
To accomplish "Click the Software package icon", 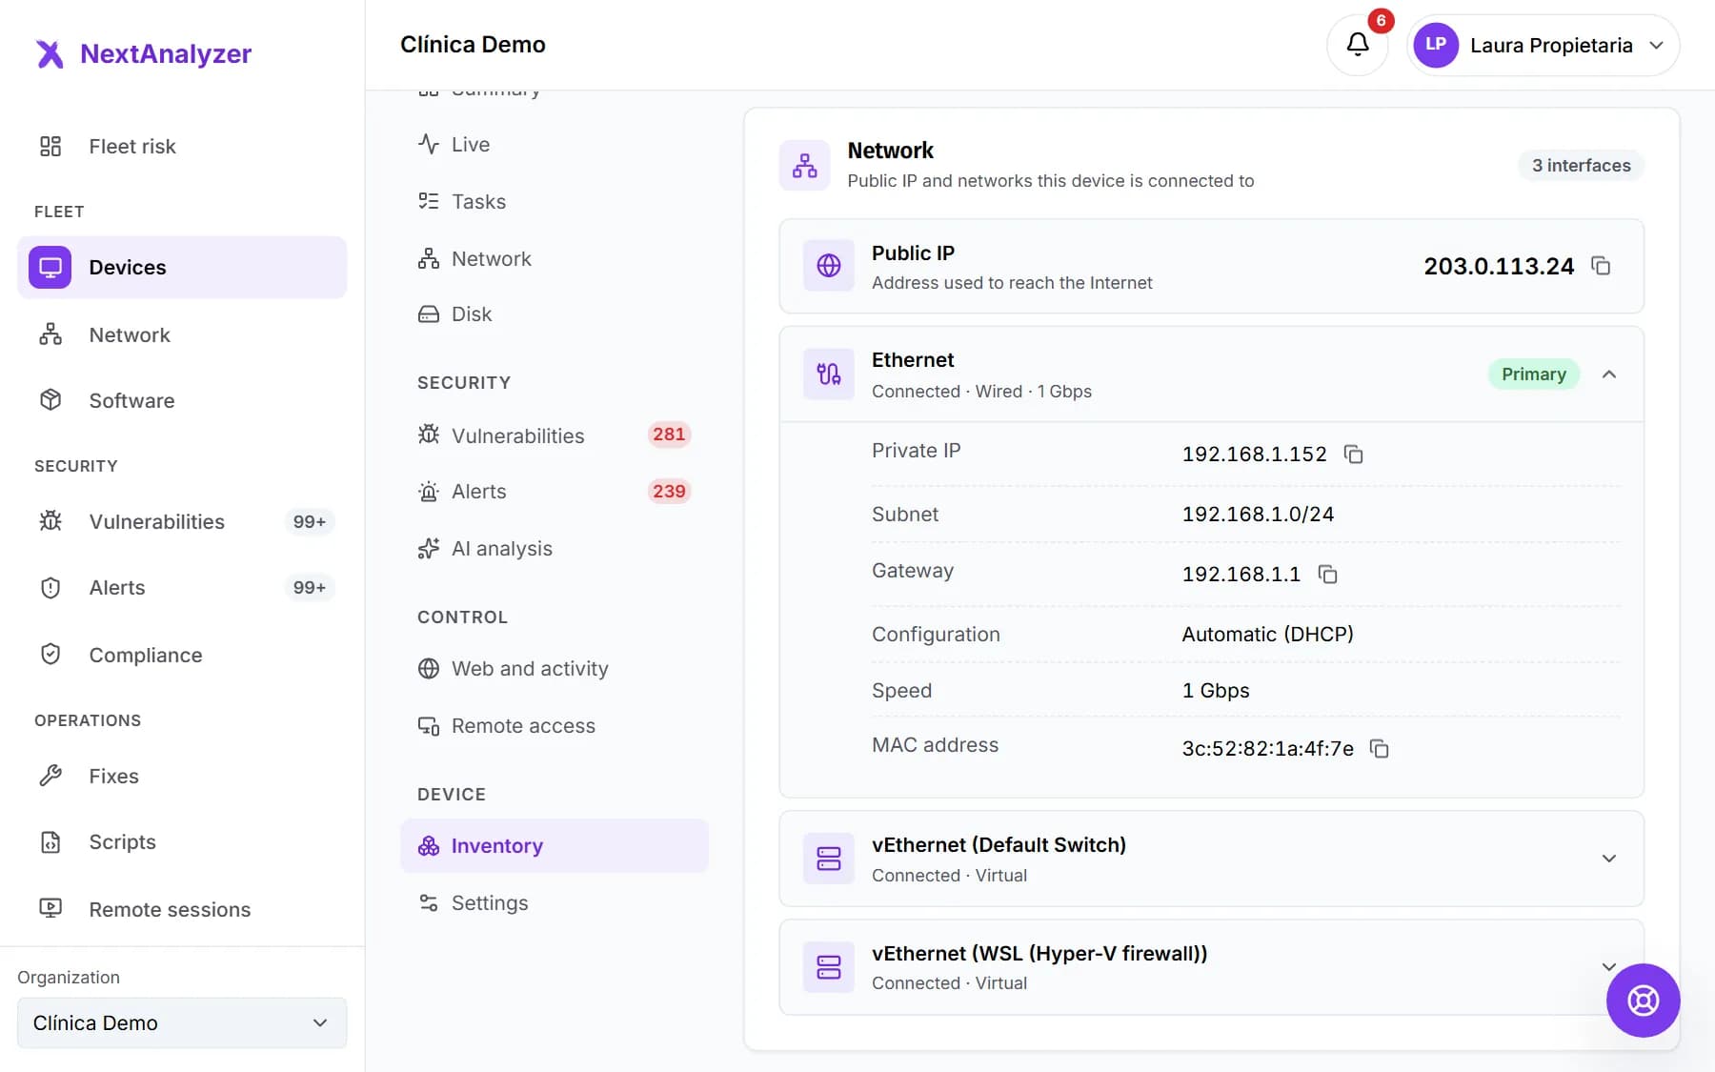I will 50,400.
